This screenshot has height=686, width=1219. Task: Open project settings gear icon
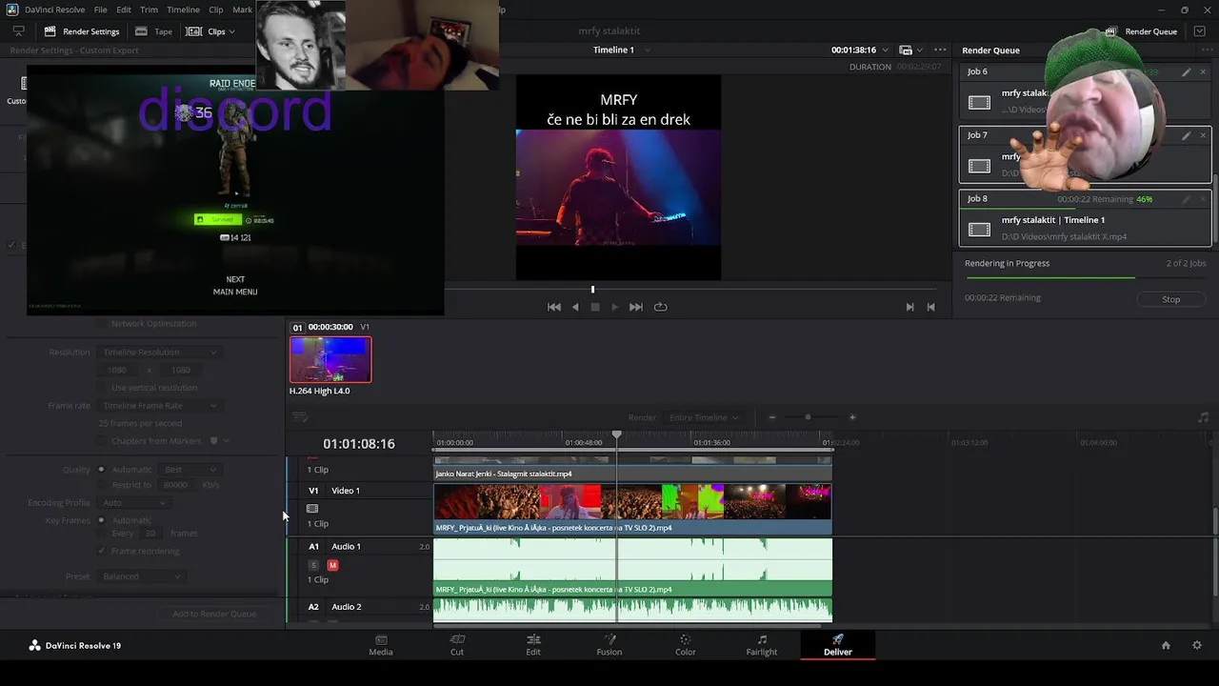1197,645
